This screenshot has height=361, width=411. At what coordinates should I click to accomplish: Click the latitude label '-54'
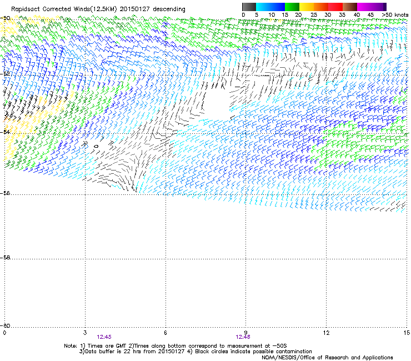pos(5,132)
